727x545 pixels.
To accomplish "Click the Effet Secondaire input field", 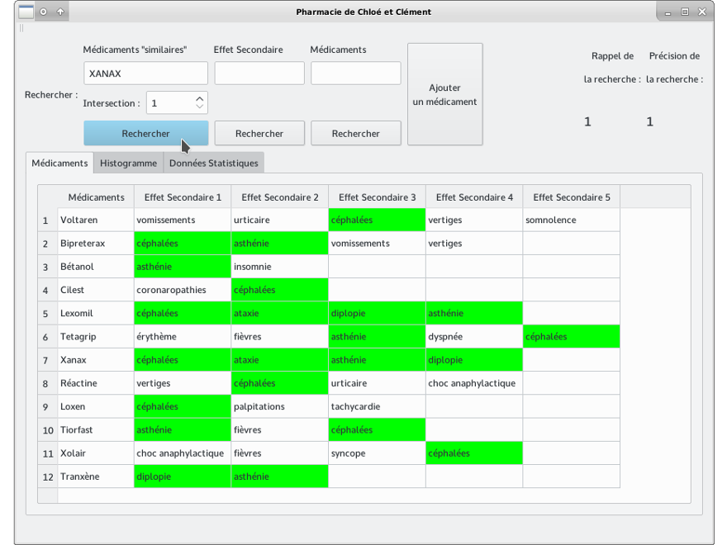I will 259,73.
